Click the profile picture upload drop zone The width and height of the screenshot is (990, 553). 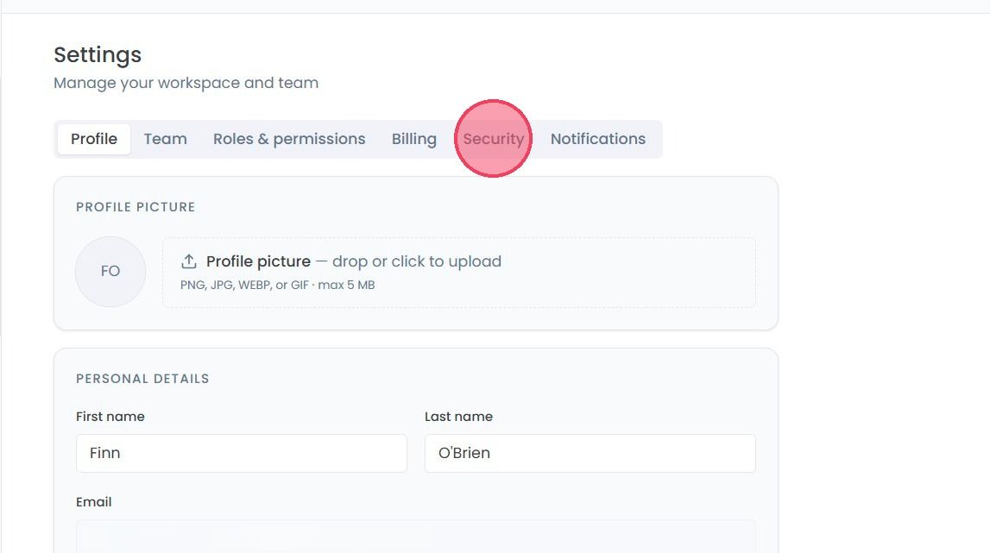459,273
